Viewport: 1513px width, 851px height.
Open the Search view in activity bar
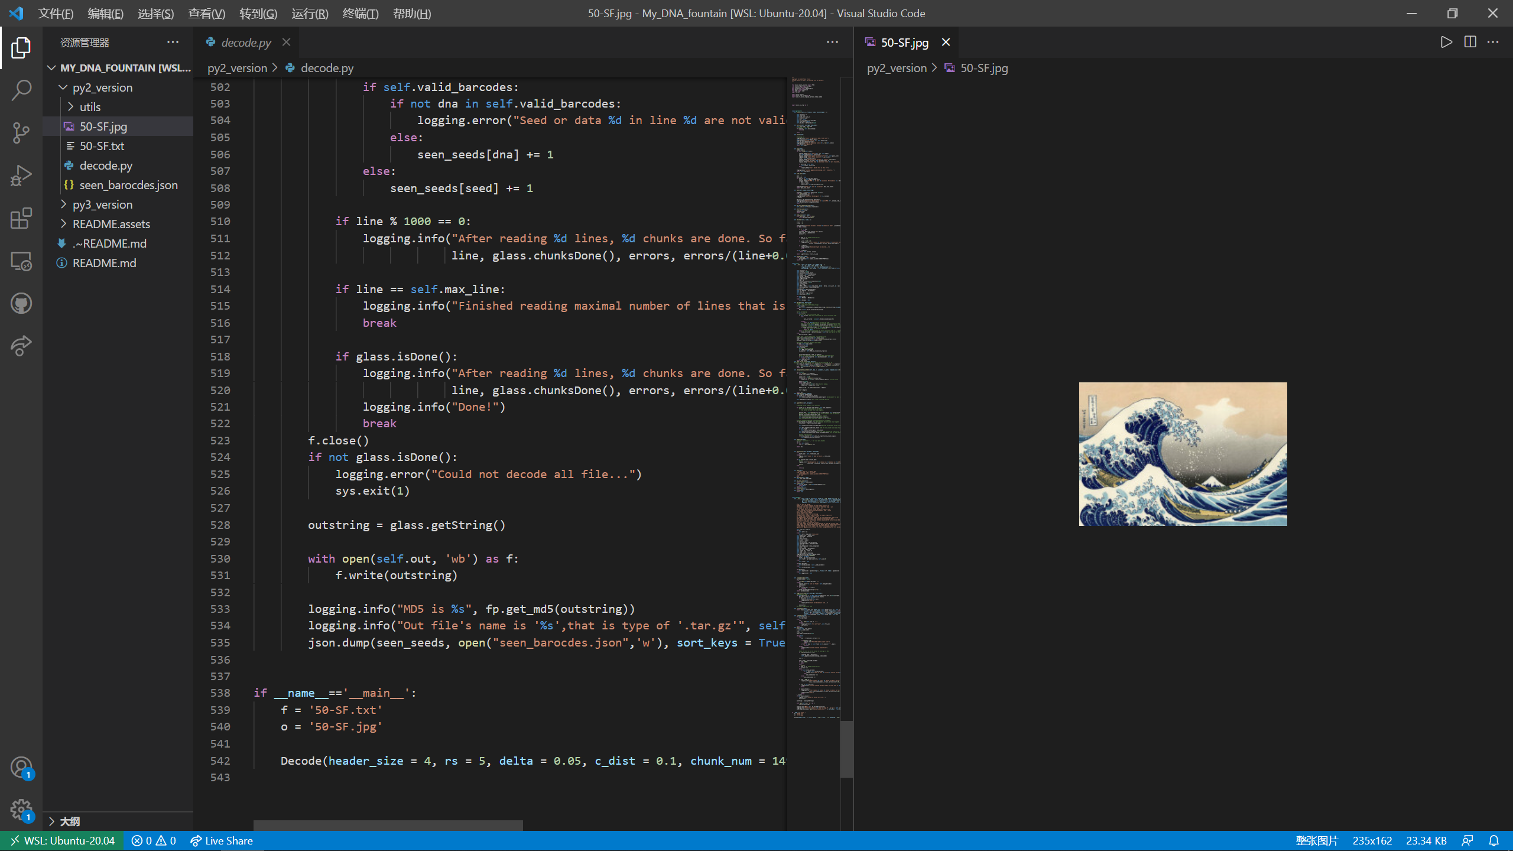(21, 90)
